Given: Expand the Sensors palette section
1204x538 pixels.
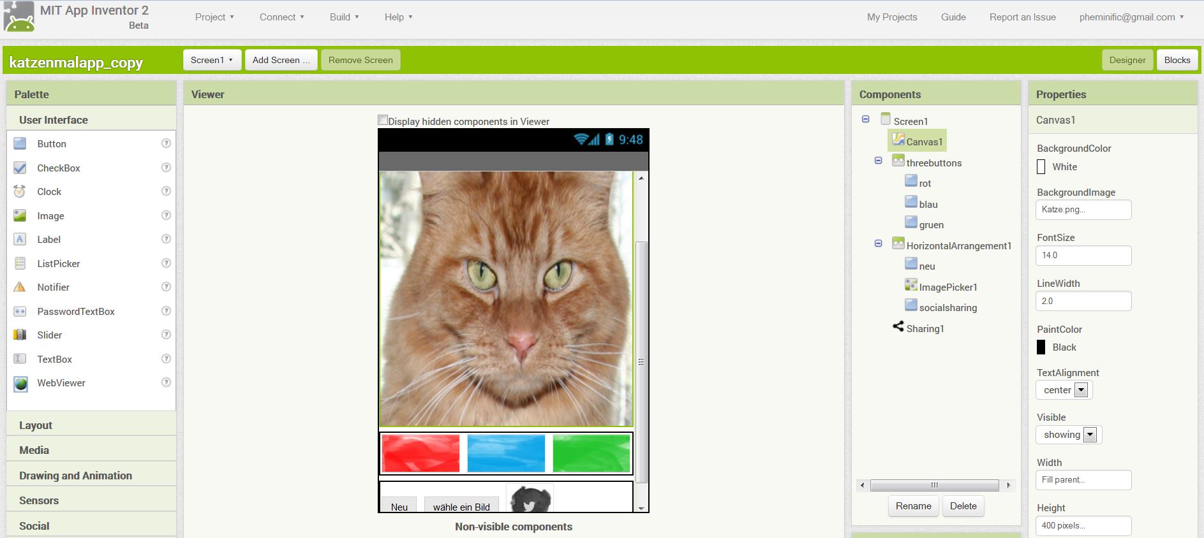Looking at the screenshot, I should [x=91, y=500].
